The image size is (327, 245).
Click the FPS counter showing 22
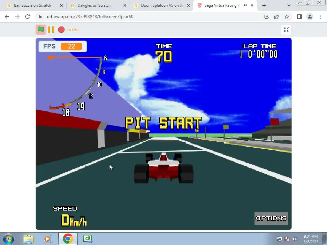pos(63,46)
